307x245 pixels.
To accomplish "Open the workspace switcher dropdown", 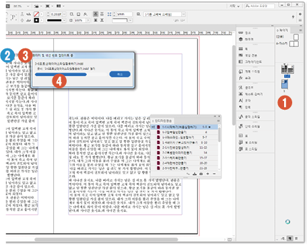I will [x=235, y=6].
